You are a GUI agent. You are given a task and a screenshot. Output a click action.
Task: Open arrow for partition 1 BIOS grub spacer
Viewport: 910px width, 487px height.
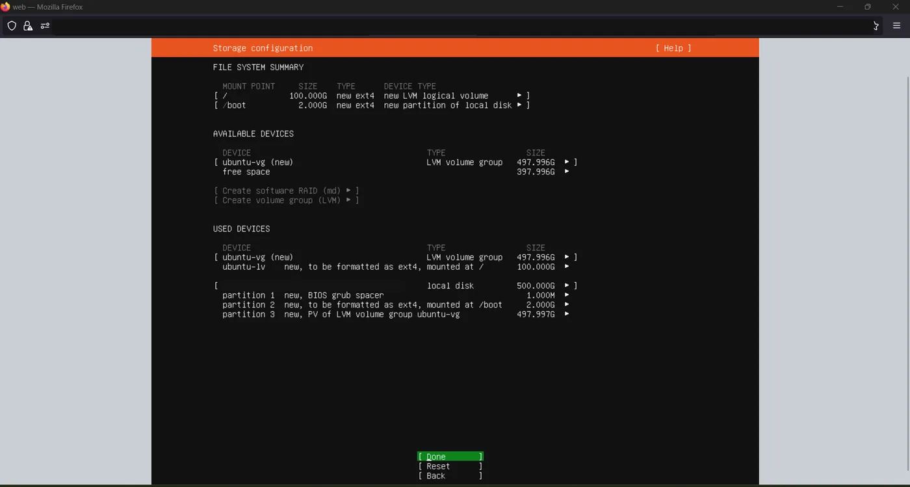coord(567,295)
